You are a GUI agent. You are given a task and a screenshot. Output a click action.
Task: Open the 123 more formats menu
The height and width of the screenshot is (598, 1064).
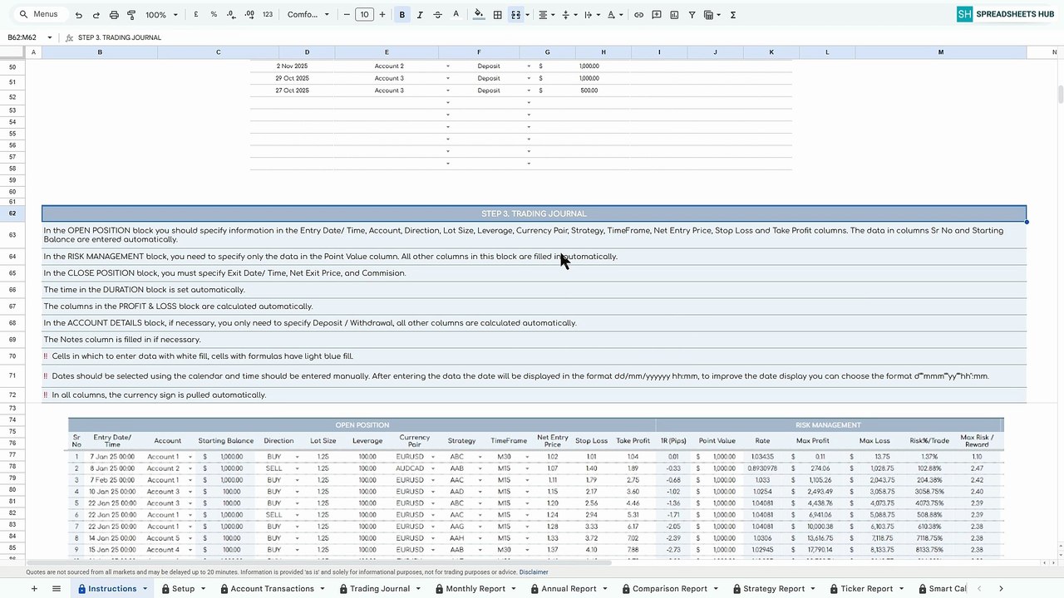click(267, 15)
